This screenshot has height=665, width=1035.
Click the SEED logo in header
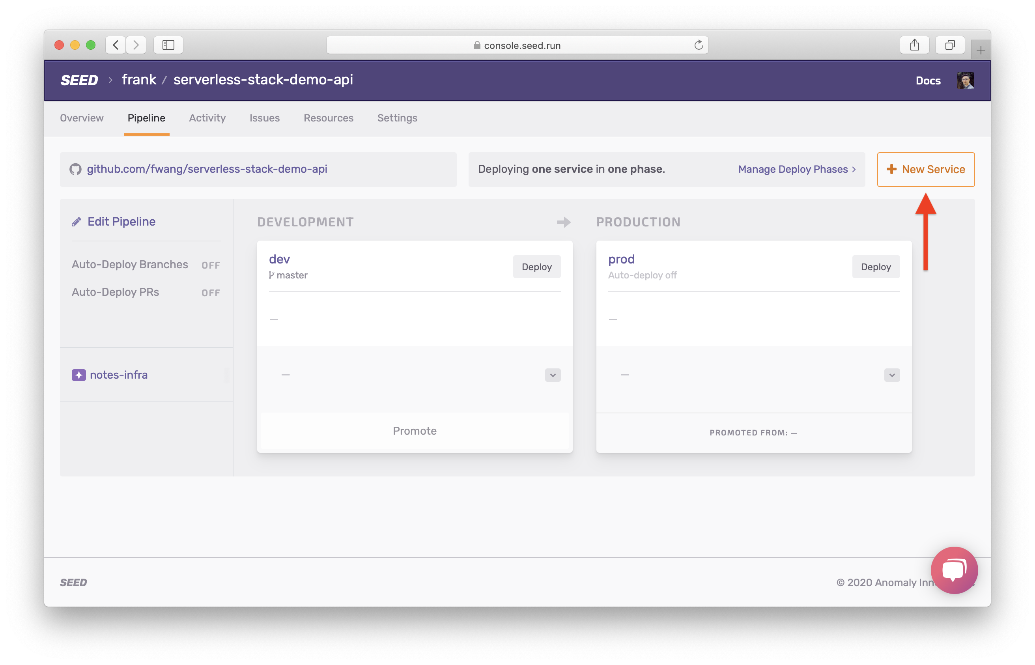pos(79,80)
